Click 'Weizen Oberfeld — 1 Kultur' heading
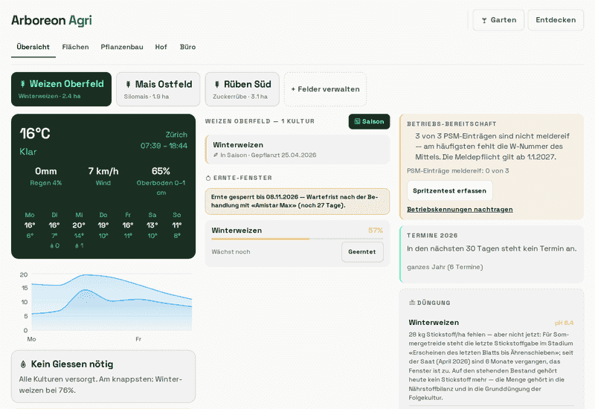The width and height of the screenshot is (595, 409). pos(260,121)
